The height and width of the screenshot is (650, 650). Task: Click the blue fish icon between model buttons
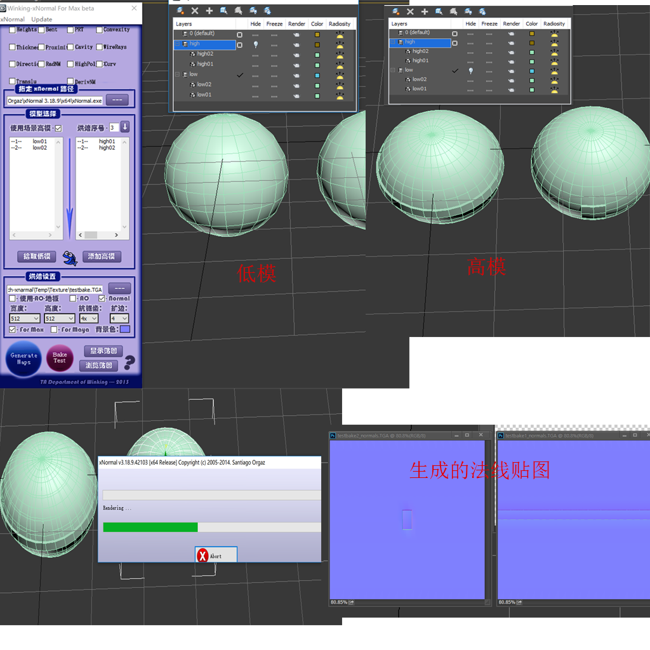point(70,258)
